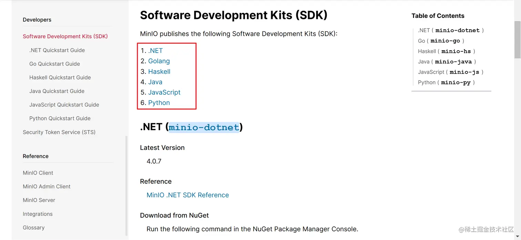
Task: Open Software Development Kits (SDK) sidebar link
Action: 65,36
